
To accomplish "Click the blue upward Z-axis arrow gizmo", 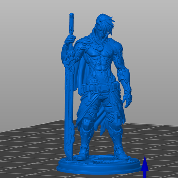I will (x=145, y=167).
